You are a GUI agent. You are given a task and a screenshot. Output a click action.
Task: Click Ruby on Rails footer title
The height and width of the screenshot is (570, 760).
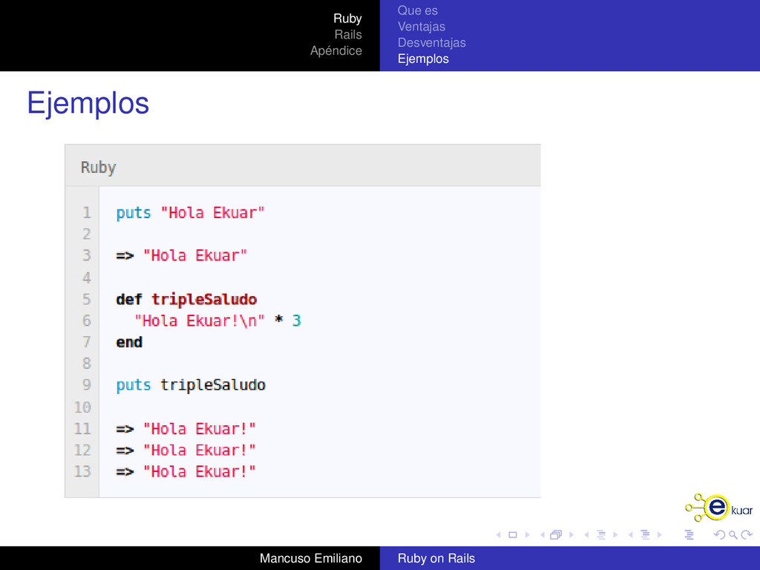pos(436,558)
